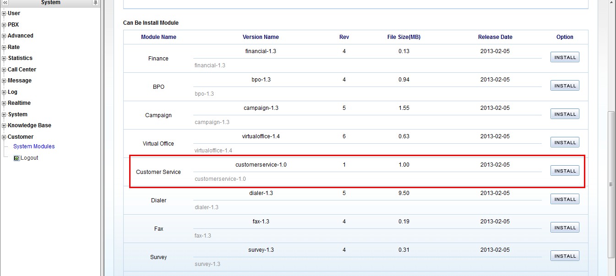Viewport: 616px width, 276px height.
Task: Click the Release Date column header
Action: pyautogui.click(x=495, y=37)
